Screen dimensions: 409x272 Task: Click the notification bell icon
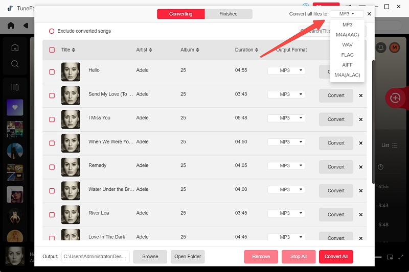[381, 48]
